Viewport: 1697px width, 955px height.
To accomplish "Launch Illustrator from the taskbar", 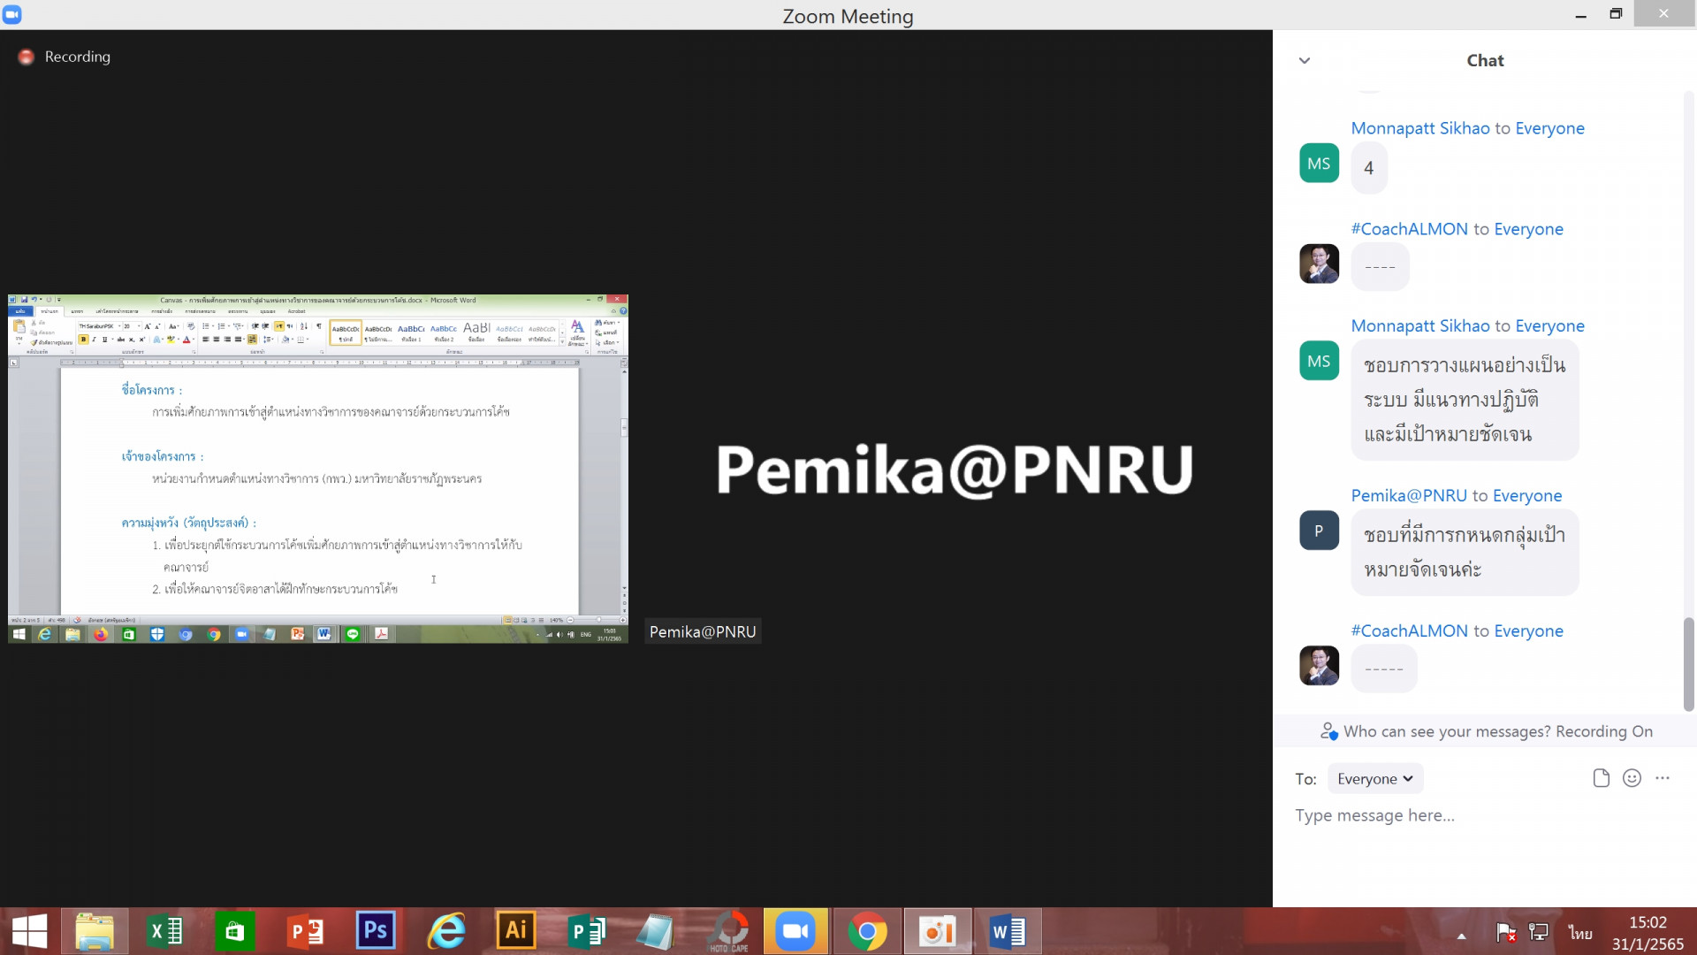I will (x=516, y=930).
